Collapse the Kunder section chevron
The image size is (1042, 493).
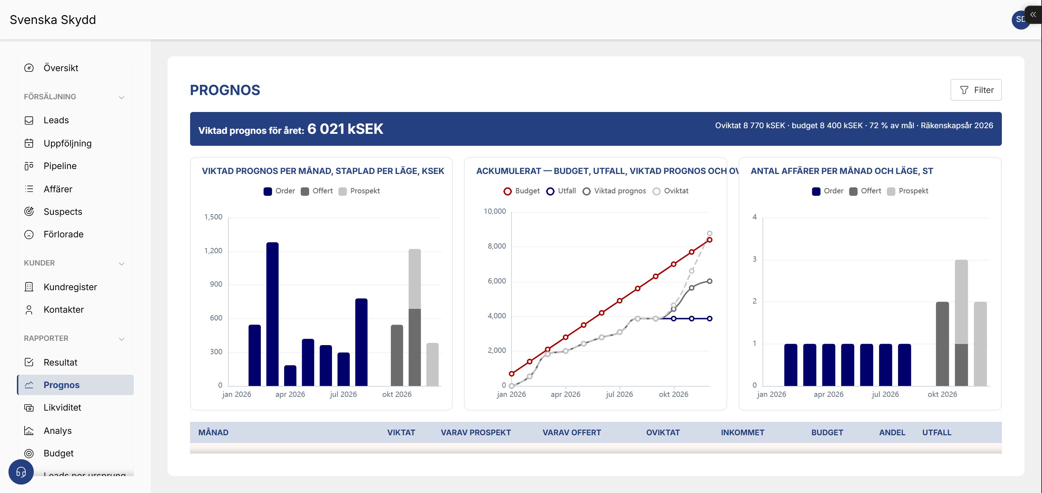coord(121,263)
